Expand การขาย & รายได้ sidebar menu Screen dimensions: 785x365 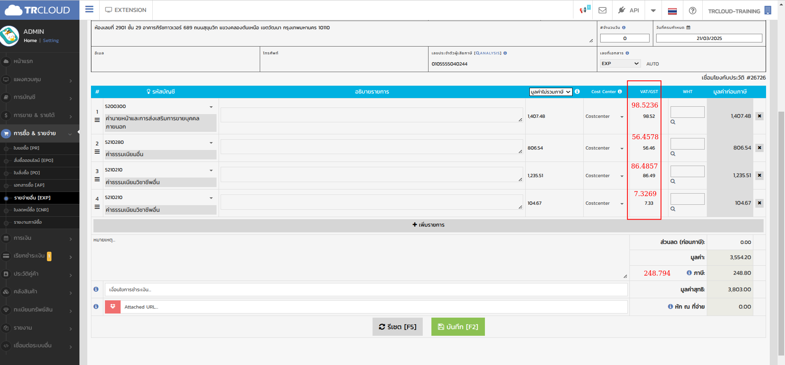pyautogui.click(x=40, y=115)
